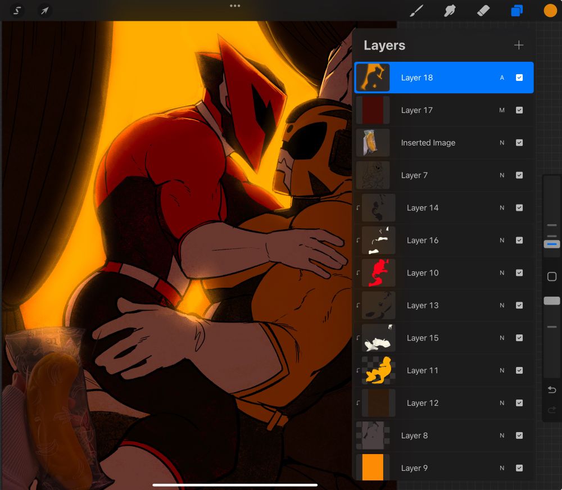The image size is (562, 490).
Task: Open blend mode N of Layer 11
Action: point(502,370)
